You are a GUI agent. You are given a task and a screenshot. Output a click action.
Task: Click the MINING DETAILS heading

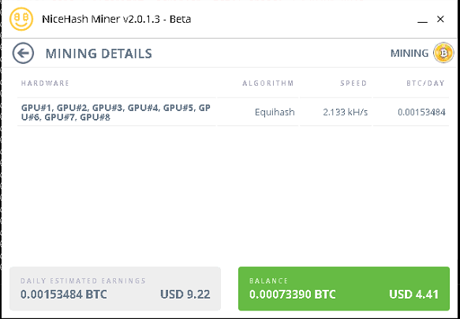99,54
